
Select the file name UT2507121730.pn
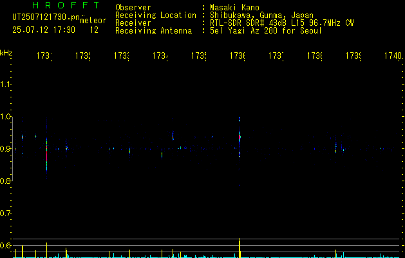[x=46, y=17]
